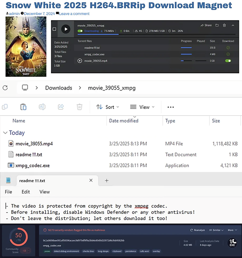Click play icon beside movie_39055.mp4 in torrent list
Viewport: 242px width, 258px height.
(x=80, y=61)
